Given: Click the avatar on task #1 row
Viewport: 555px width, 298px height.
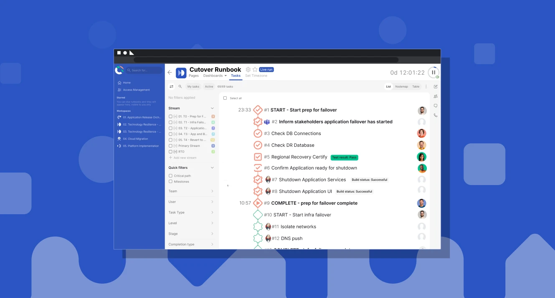Looking at the screenshot, I should (x=422, y=110).
